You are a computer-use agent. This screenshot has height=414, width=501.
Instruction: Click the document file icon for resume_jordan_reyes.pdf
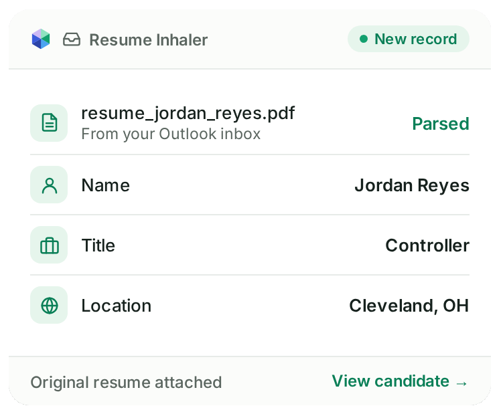[x=49, y=123]
